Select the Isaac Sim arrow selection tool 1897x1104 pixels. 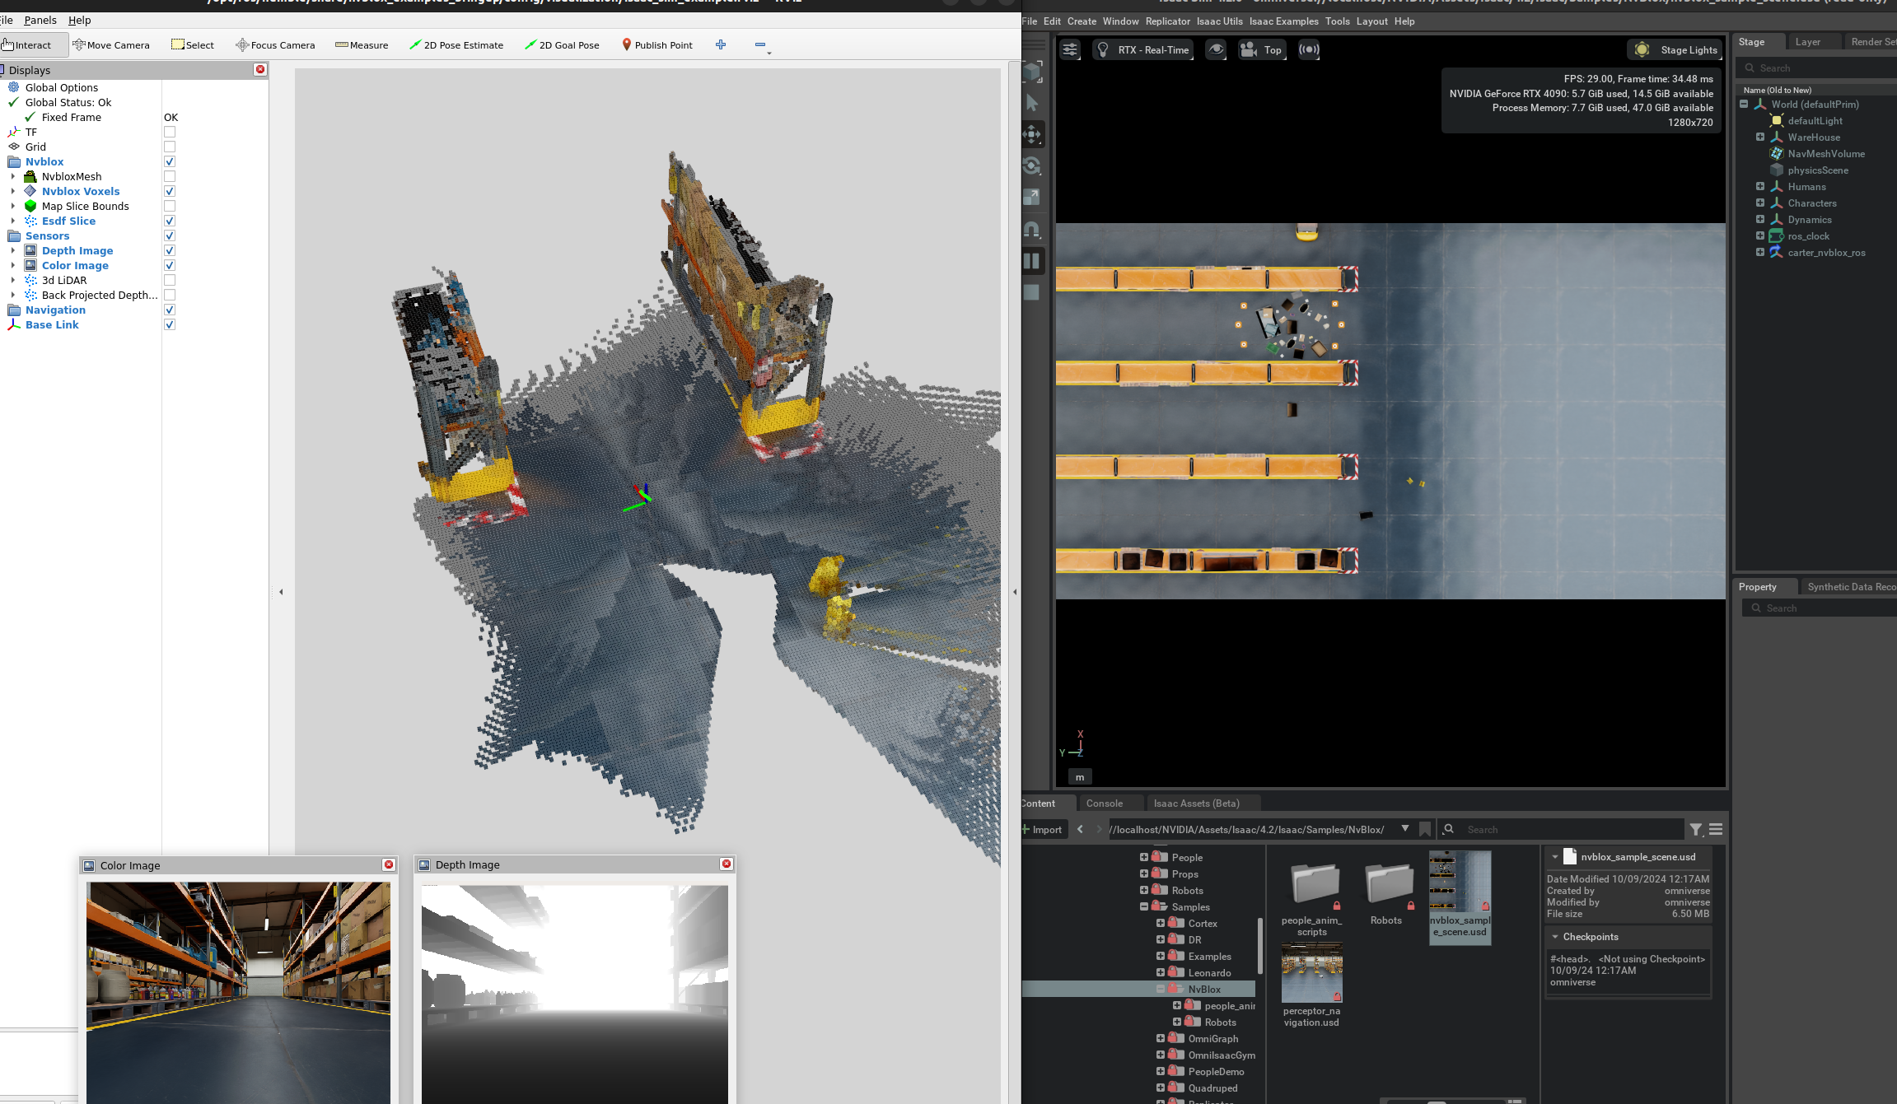[x=1032, y=103]
